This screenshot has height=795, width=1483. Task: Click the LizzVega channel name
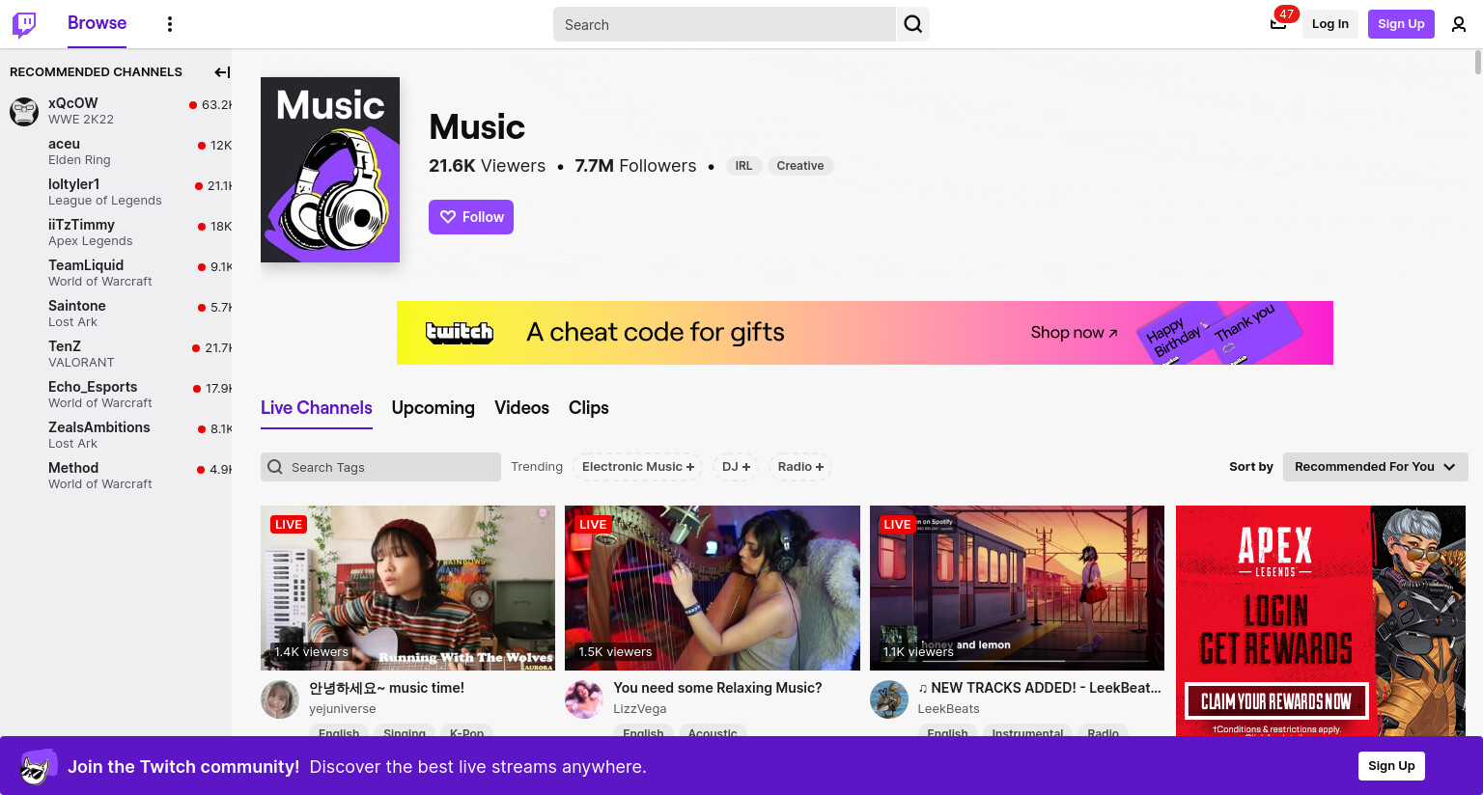coord(639,709)
